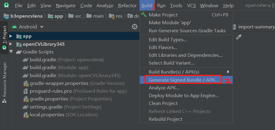
Task: Choose Run Generate Sources Gradle Tasks
Action: pos(186,31)
